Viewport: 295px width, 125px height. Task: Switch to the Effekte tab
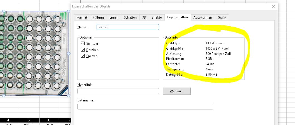tap(157, 17)
